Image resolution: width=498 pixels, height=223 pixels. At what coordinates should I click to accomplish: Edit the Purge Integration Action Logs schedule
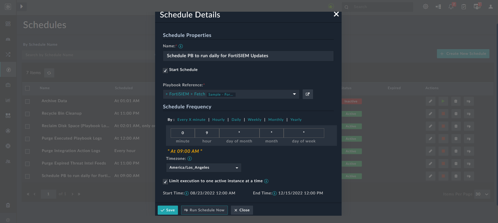[430, 151]
